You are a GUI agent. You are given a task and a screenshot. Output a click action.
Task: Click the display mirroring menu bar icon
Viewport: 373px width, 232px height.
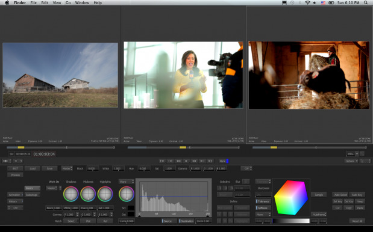point(284,3)
